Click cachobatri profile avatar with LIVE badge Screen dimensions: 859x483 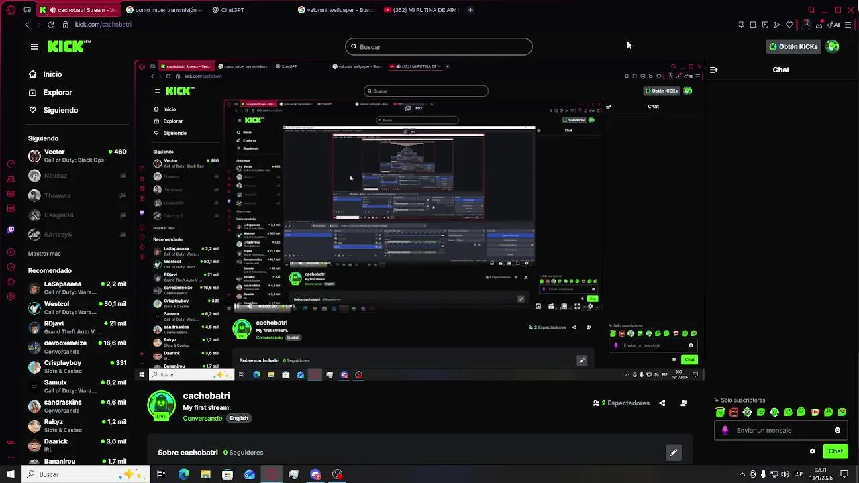[161, 405]
